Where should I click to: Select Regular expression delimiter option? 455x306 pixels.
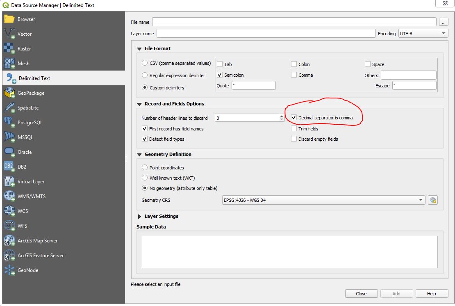click(145, 75)
